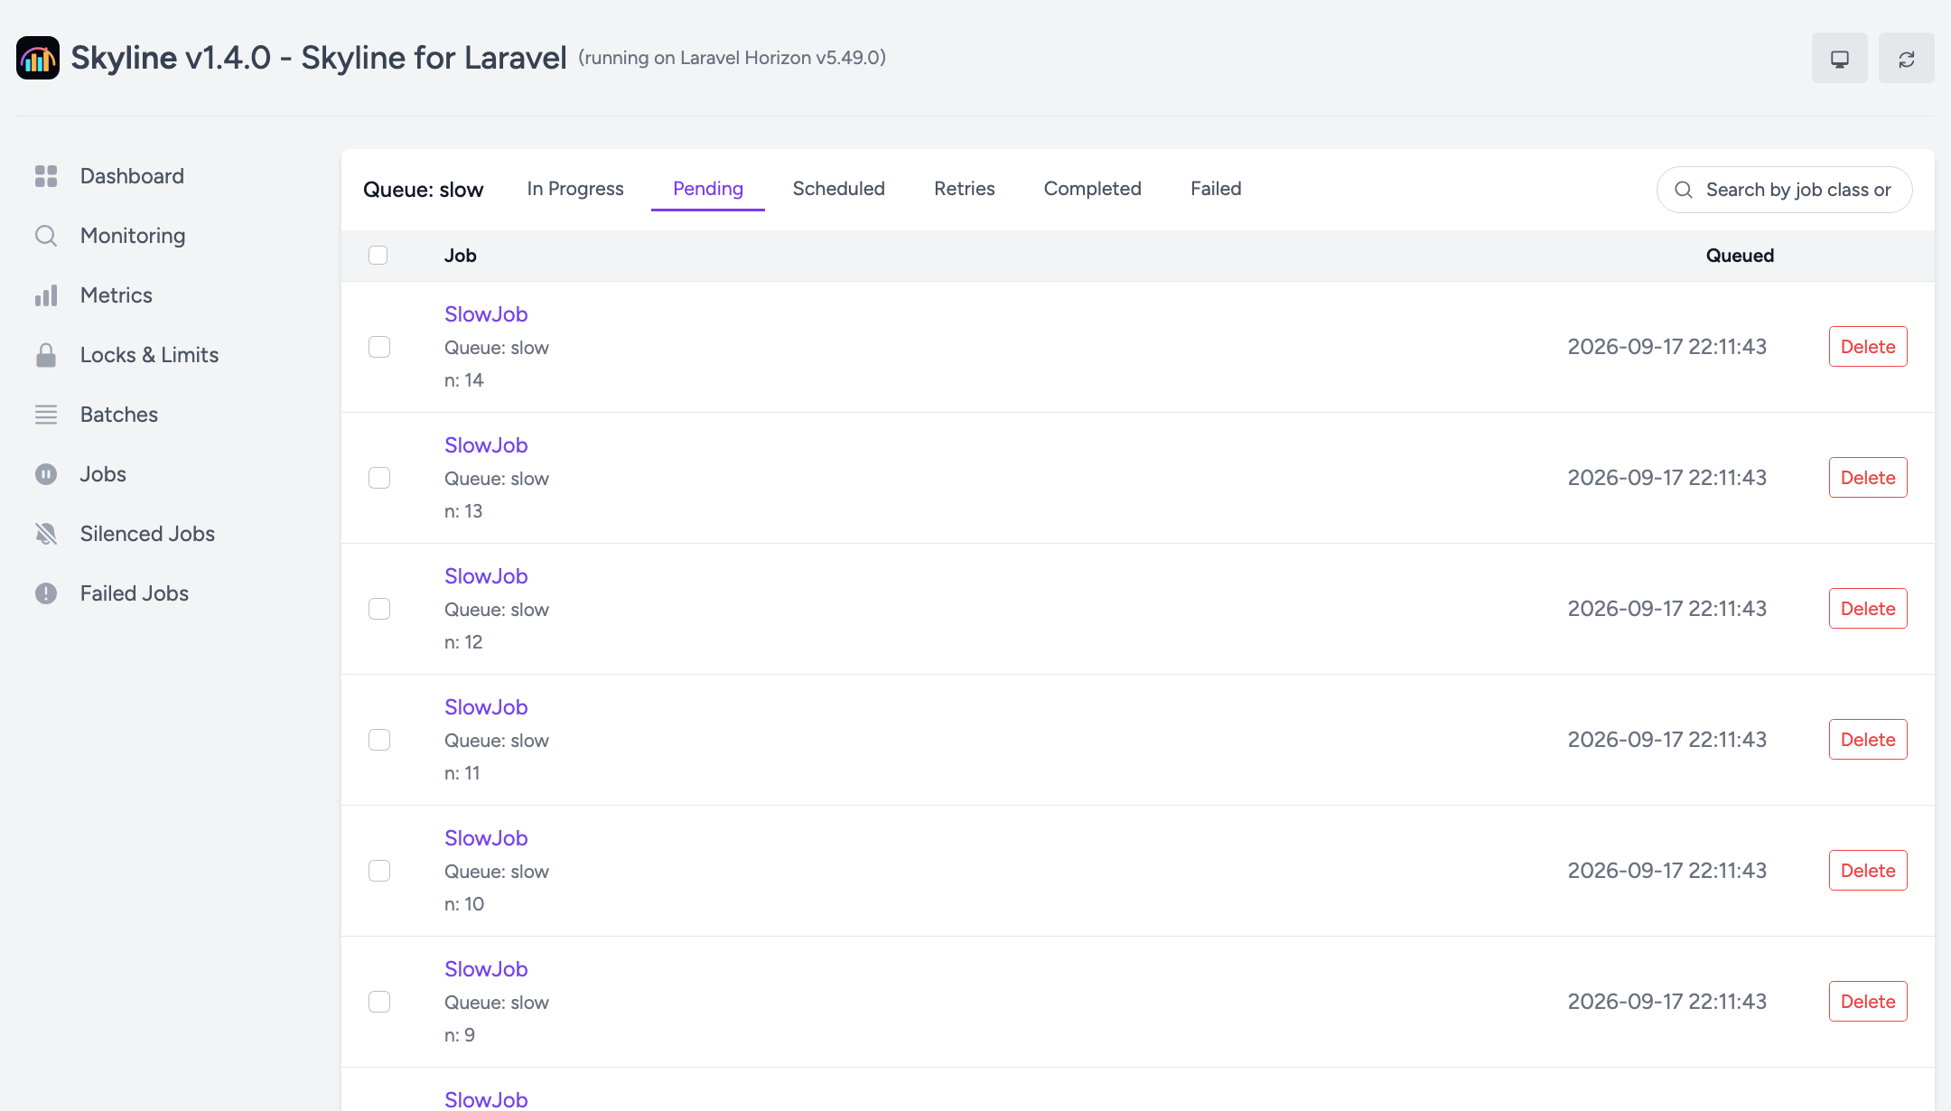Click the Dashboard grid icon in sidebar

[x=46, y=176]
